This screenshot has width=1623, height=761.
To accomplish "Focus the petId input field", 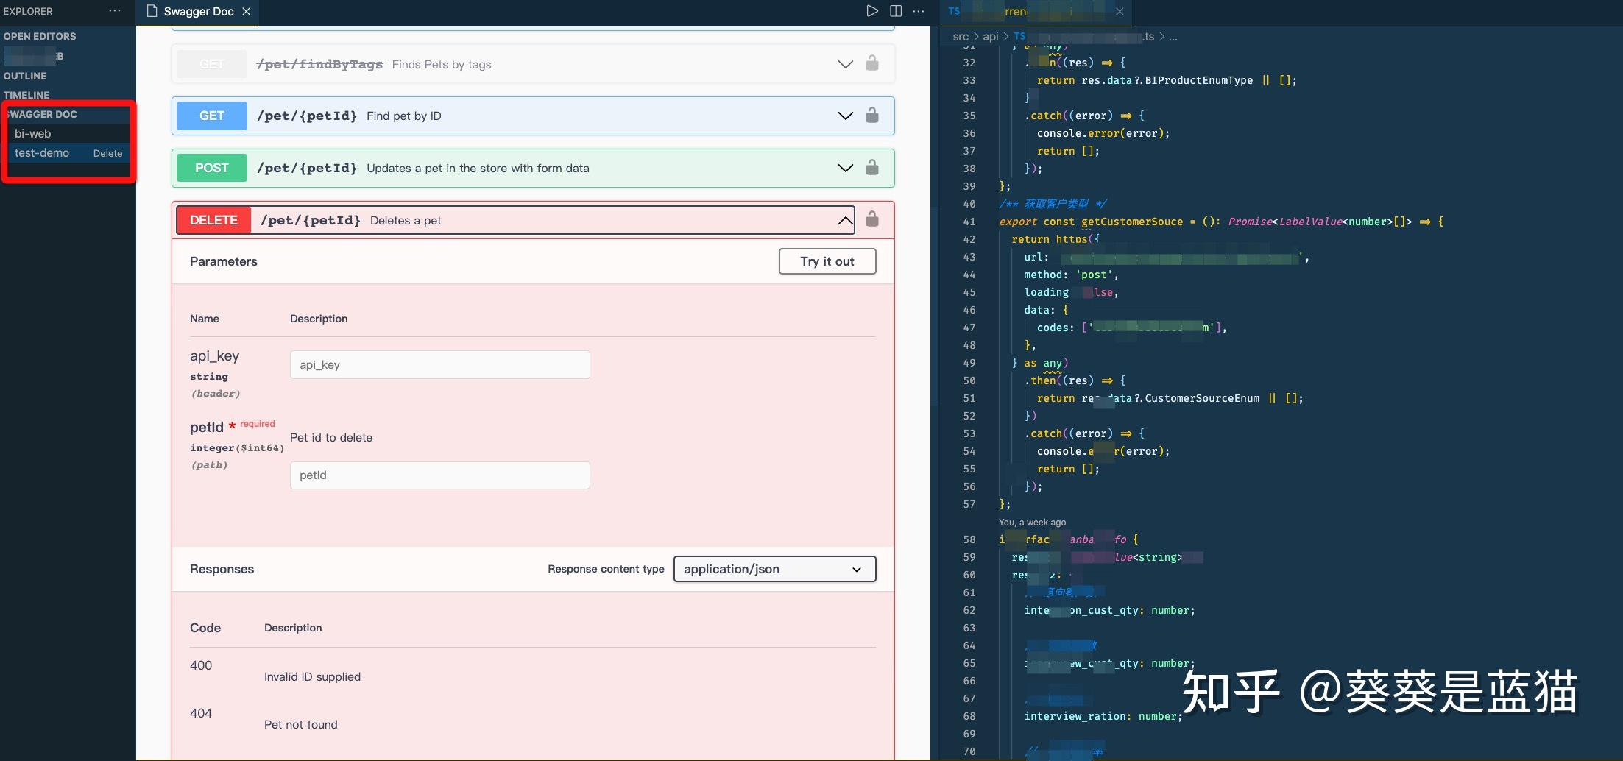I will pyautogui.click(x=439, y=475).
